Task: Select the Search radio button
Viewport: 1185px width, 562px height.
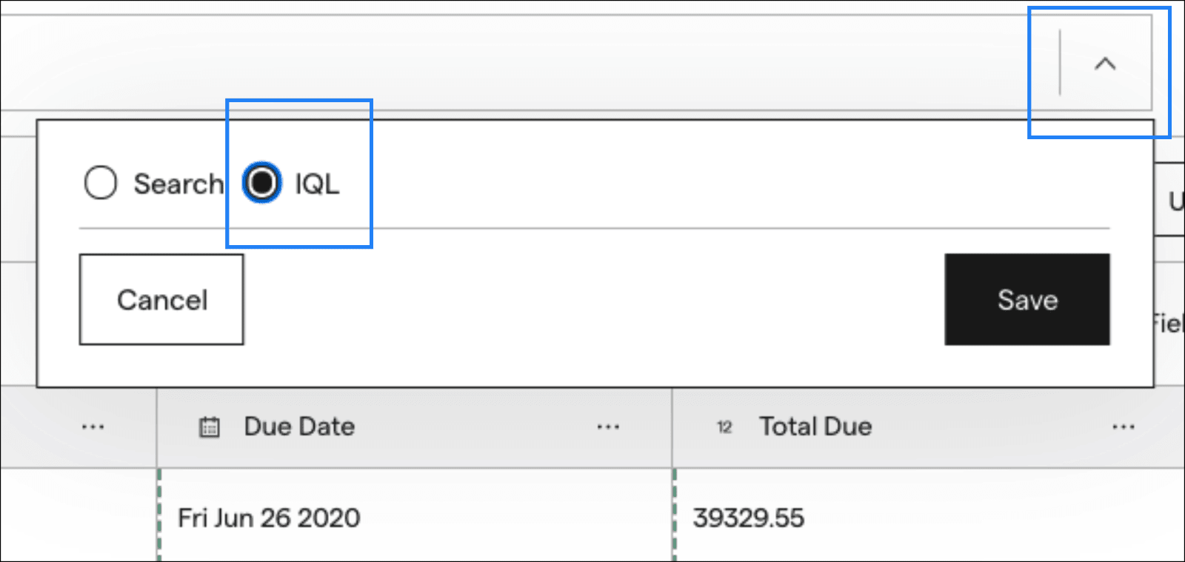Action: point(101,183)
